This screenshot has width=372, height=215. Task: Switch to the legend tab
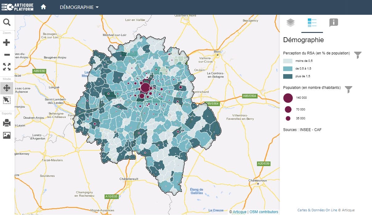312,23
